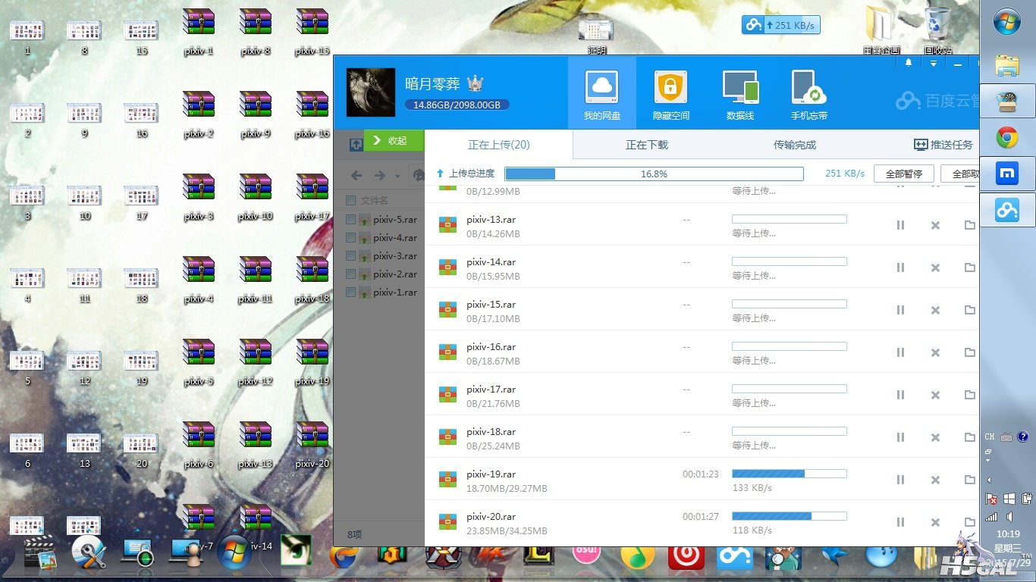The height and width of the screenshot is (582, 1036).
Task: Open 数据线 device icon
Action: [x=739, y=94]
